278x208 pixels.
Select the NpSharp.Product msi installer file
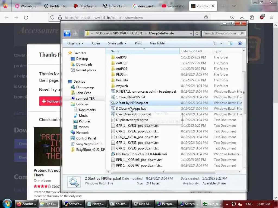point(141,154)
